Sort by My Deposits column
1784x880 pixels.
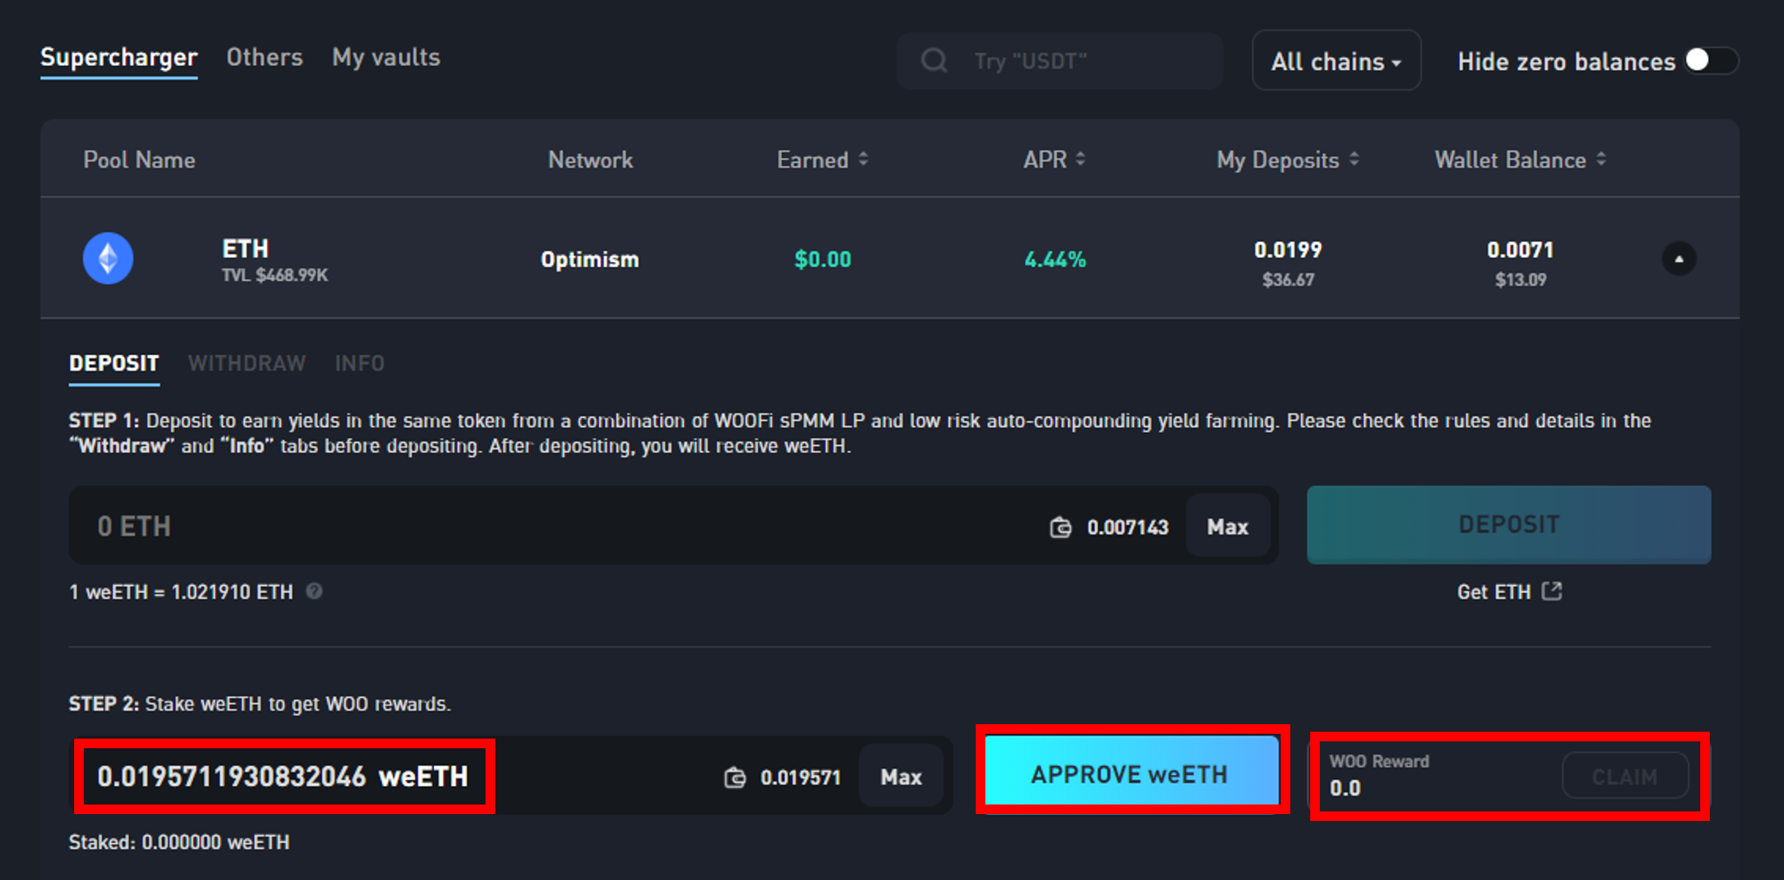click(1354, 159)
